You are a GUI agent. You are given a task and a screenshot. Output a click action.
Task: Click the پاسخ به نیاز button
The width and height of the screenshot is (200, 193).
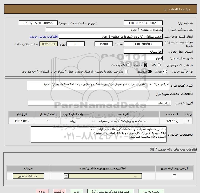(151, 191)
